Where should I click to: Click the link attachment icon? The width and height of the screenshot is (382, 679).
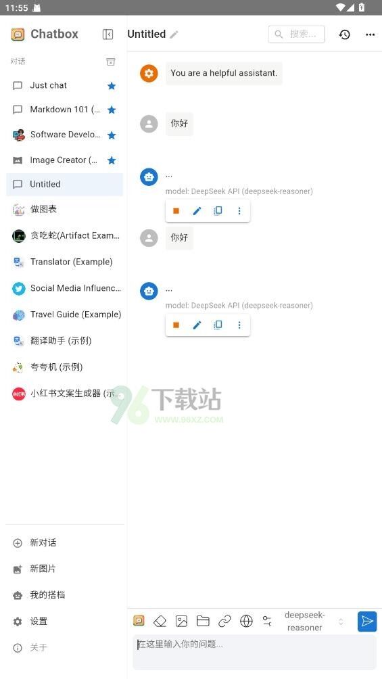click(x=224, y=622)
